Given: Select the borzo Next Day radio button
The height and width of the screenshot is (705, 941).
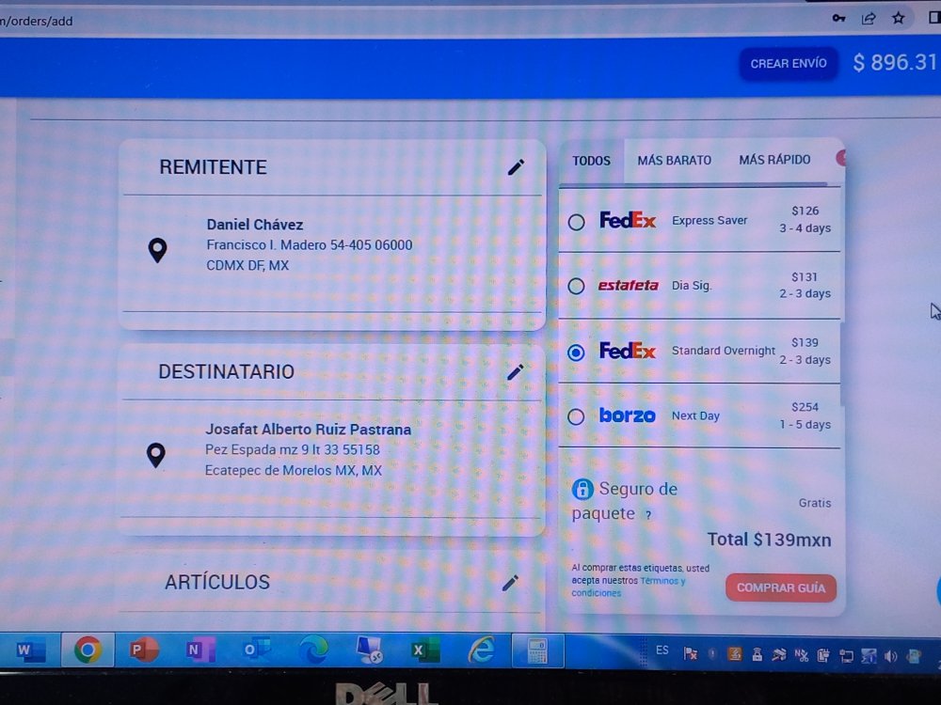Looking at the screenshot, I should point(576,416).
